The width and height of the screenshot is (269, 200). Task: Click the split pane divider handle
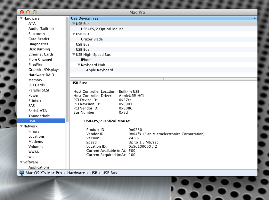[x=164, y=79]
